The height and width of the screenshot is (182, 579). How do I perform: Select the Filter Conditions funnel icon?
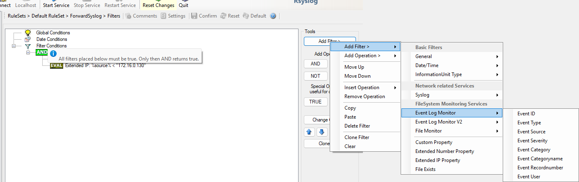28,46
